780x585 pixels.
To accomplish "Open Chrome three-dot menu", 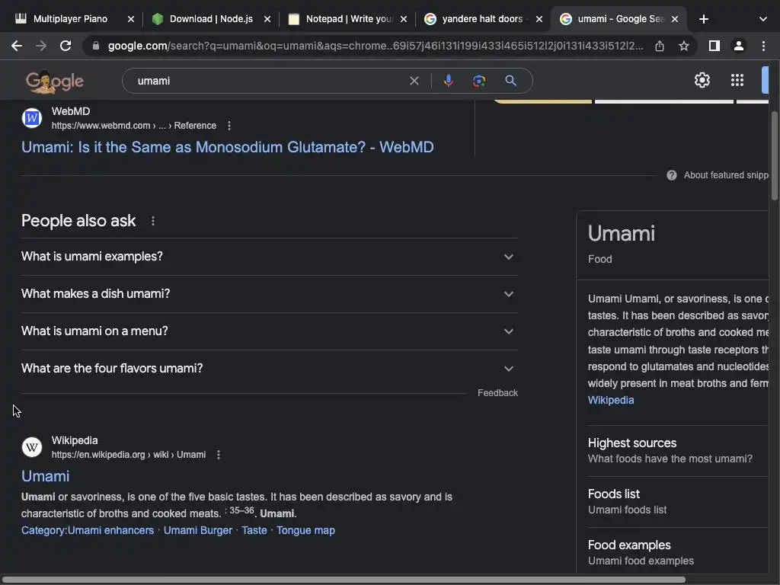I will point(763,46).
